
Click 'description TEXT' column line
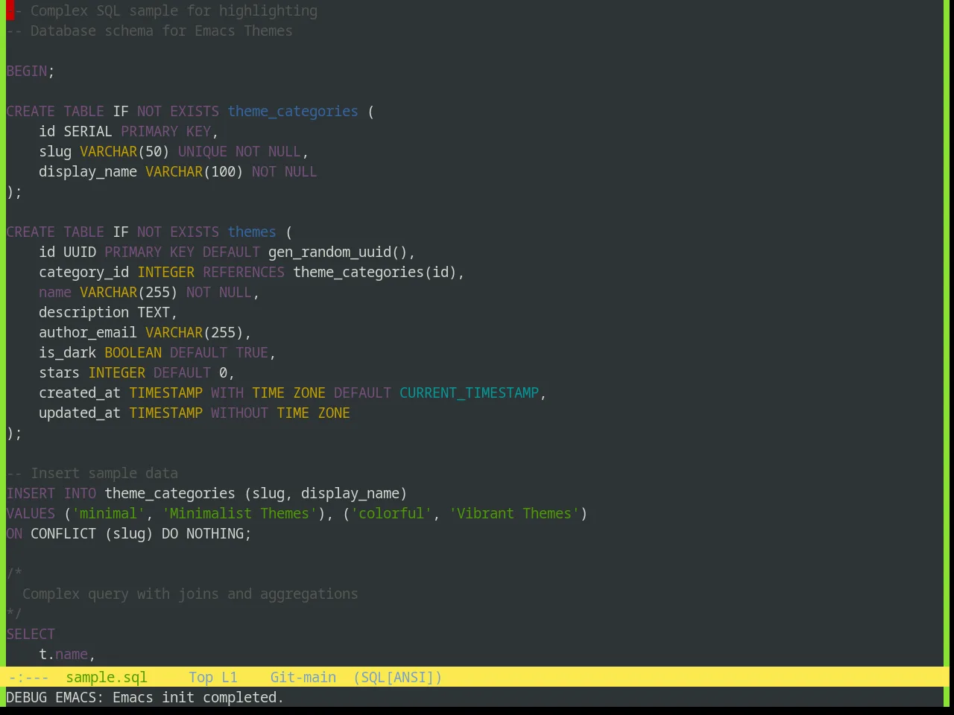coord(108,312)
